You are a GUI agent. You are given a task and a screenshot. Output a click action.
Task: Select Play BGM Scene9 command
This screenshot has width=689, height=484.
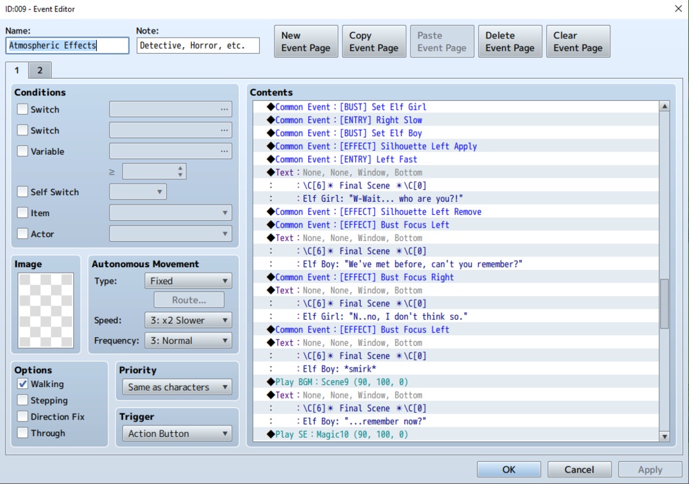point(456,382)
